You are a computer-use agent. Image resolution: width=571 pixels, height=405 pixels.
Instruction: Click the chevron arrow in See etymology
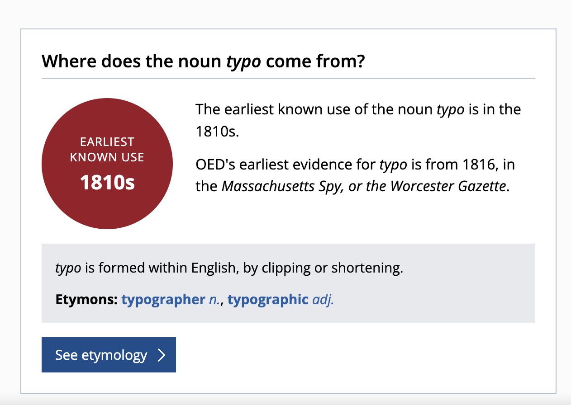click(x=162, y=355)
